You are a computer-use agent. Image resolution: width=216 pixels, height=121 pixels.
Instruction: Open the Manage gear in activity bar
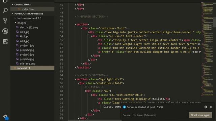click(5, 117)
